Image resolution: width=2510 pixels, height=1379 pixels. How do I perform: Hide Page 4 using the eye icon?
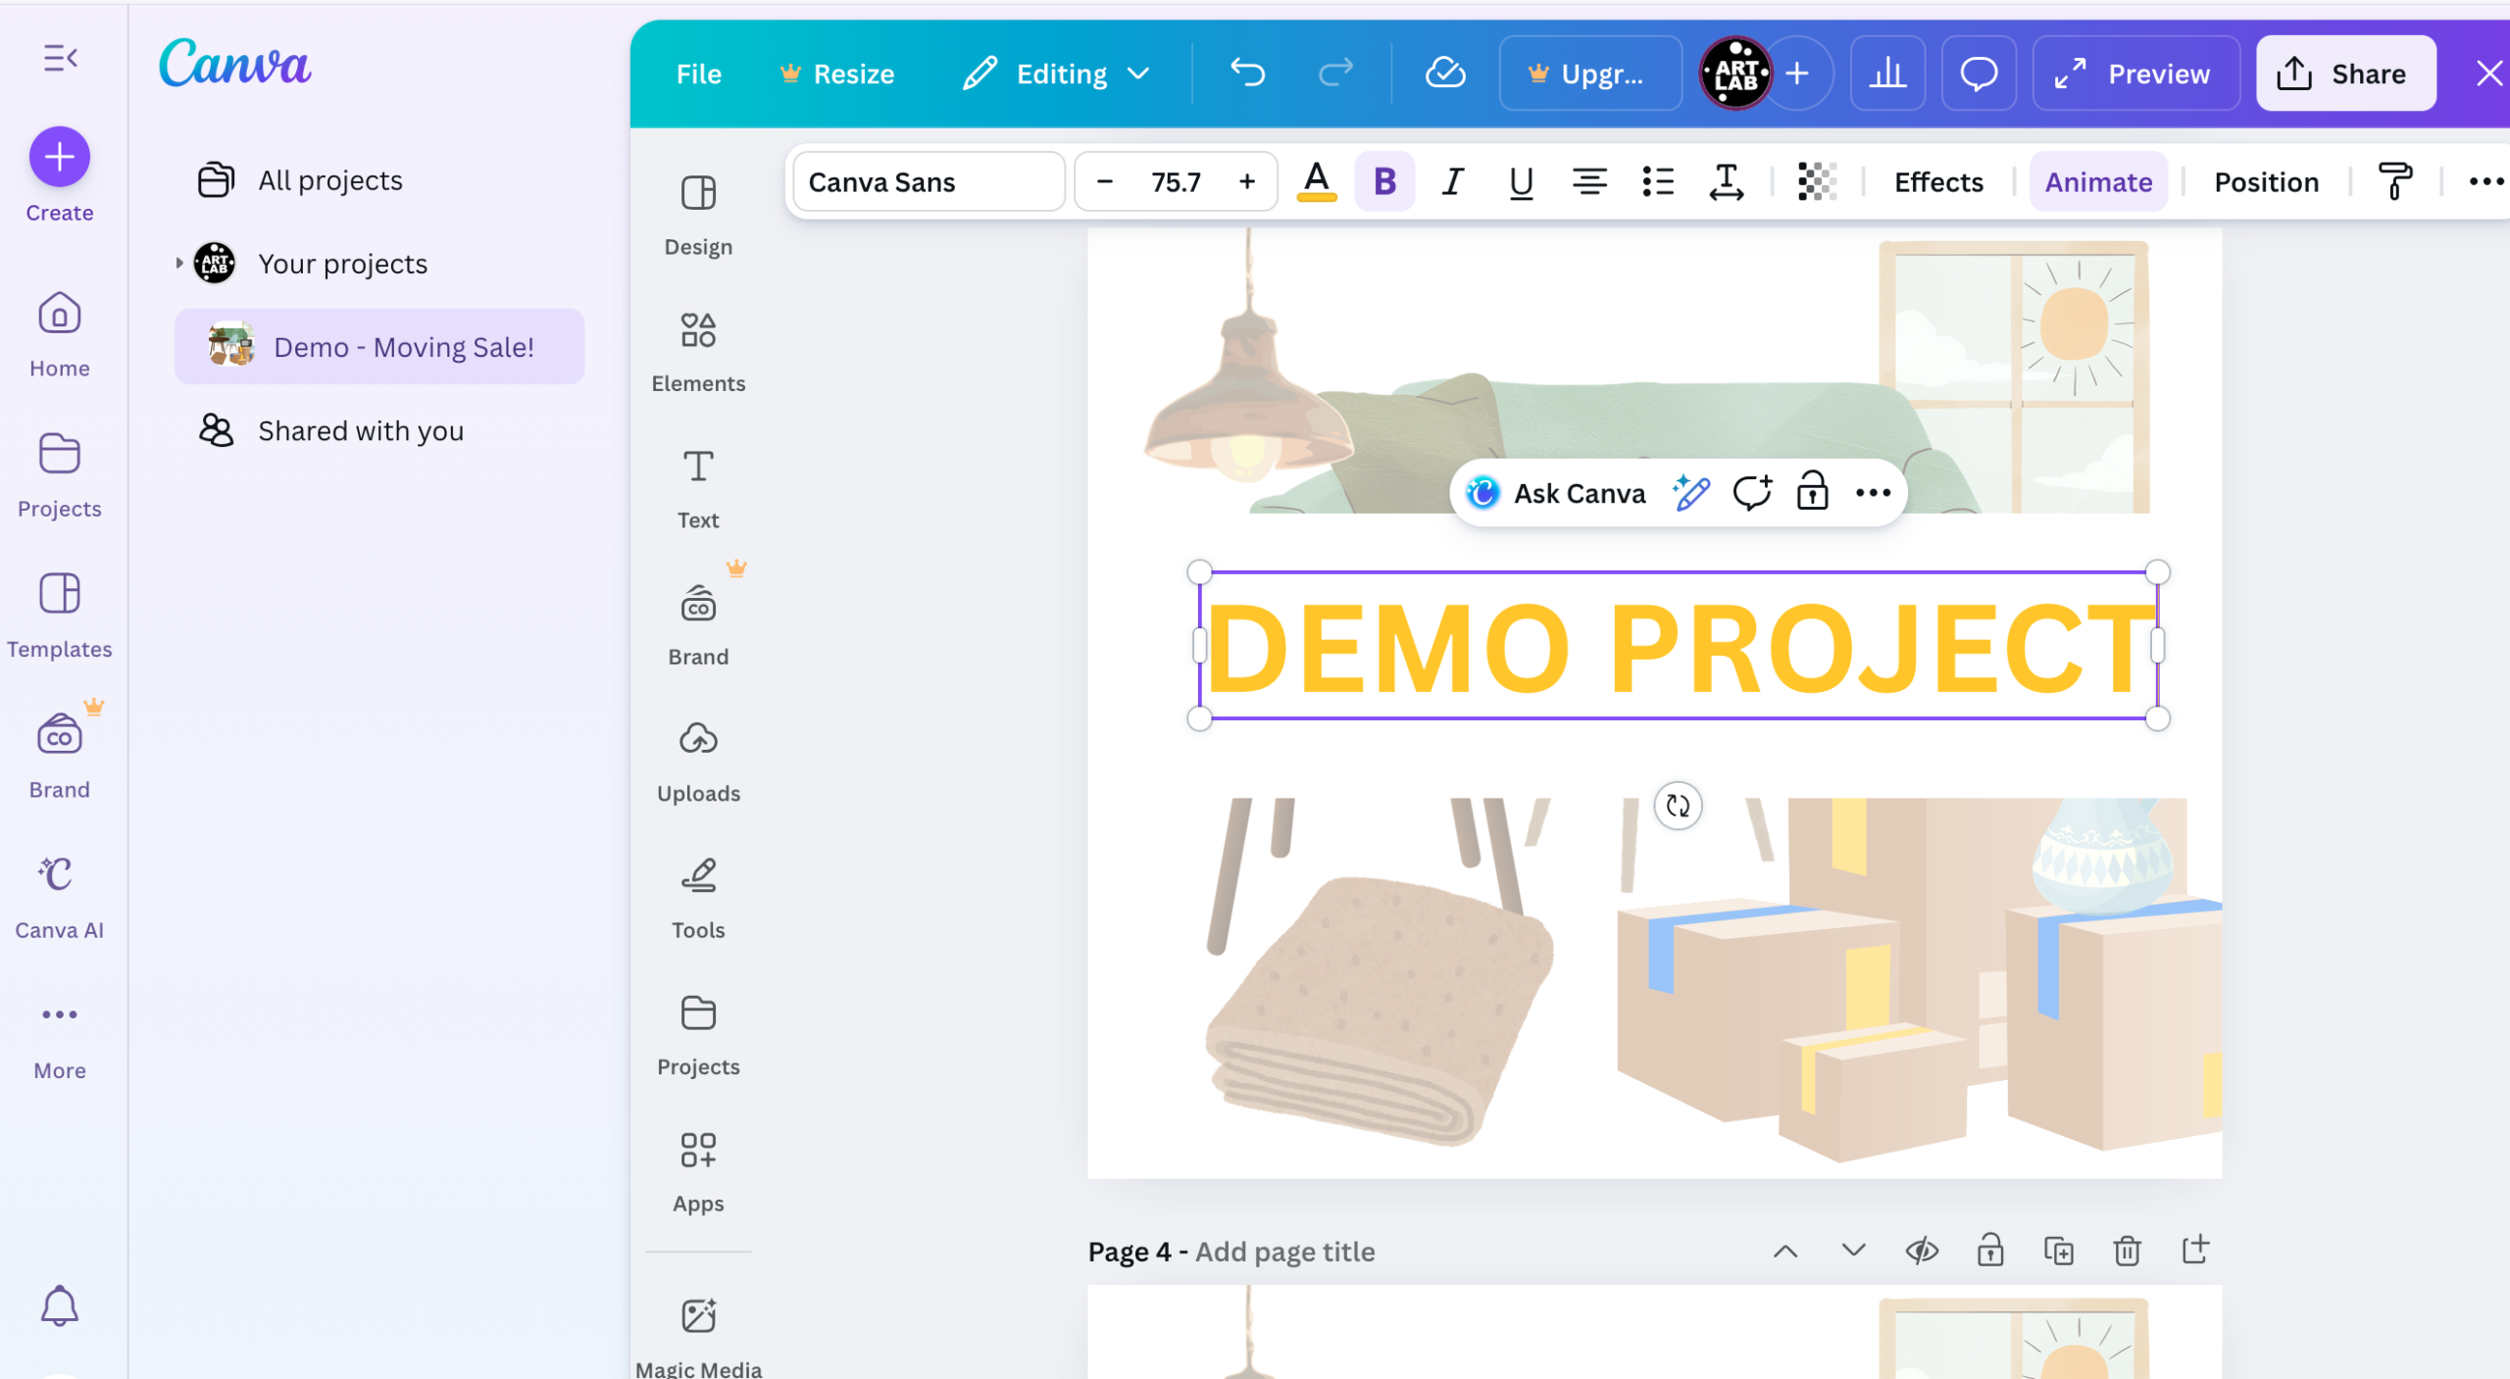pos(1922,1251)
